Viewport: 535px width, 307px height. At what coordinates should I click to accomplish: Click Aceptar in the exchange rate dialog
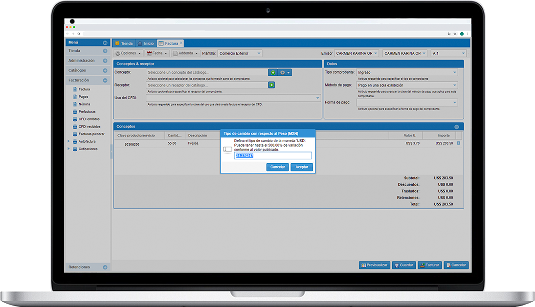tap(302, 167)
